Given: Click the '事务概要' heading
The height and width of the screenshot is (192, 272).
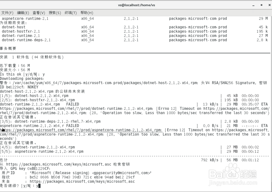Looking at the screenshot, I should click(8, 49).
